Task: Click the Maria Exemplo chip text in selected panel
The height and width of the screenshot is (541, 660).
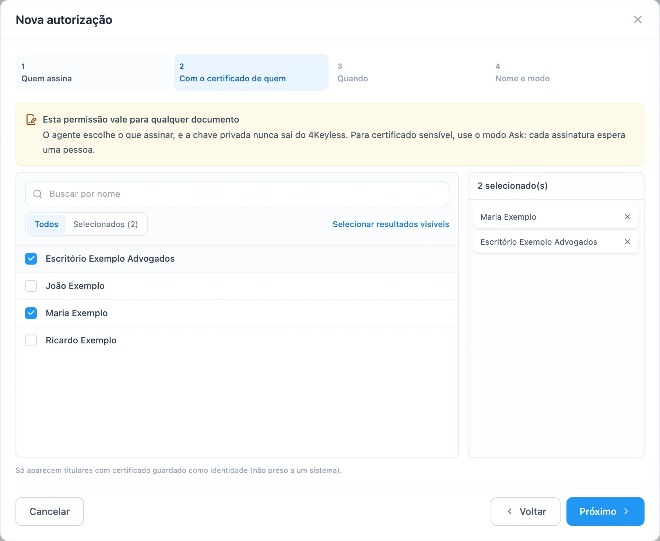Action: tap(508, 217)
